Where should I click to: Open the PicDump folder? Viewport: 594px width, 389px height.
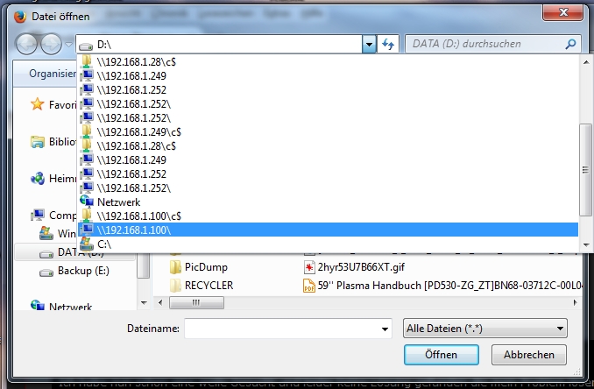point(199,267)
